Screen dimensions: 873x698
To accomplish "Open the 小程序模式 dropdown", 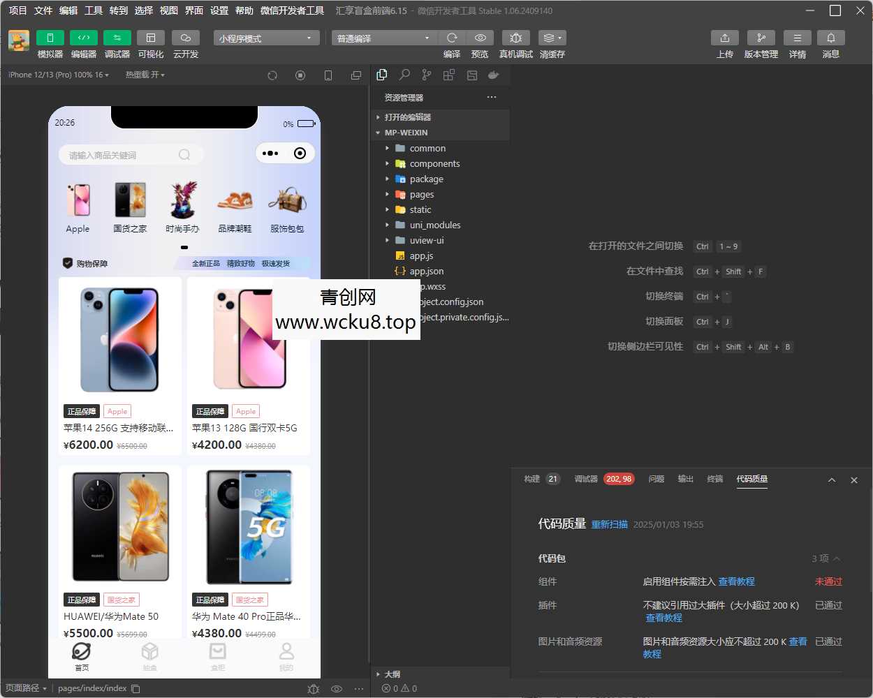I will click(266, 38).
